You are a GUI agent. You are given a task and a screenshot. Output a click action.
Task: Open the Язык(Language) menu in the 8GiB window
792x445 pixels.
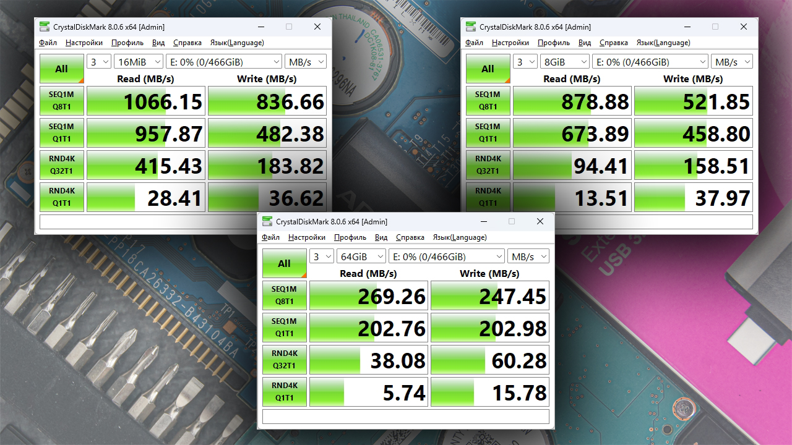pyautogui.click(x=663, y=43)
